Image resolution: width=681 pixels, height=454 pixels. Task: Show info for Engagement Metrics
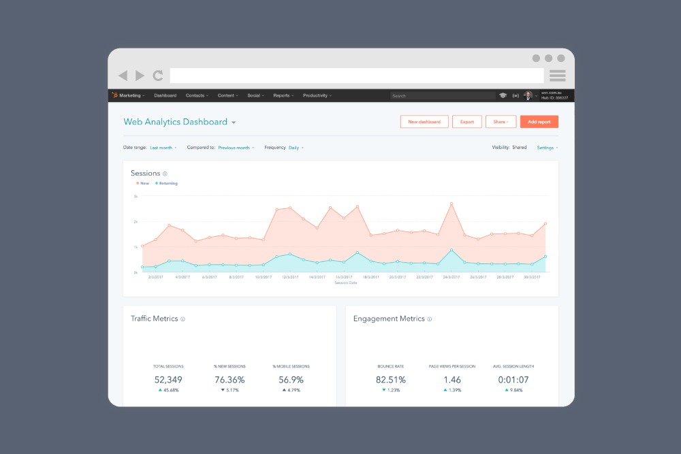[x=430, y=319]
